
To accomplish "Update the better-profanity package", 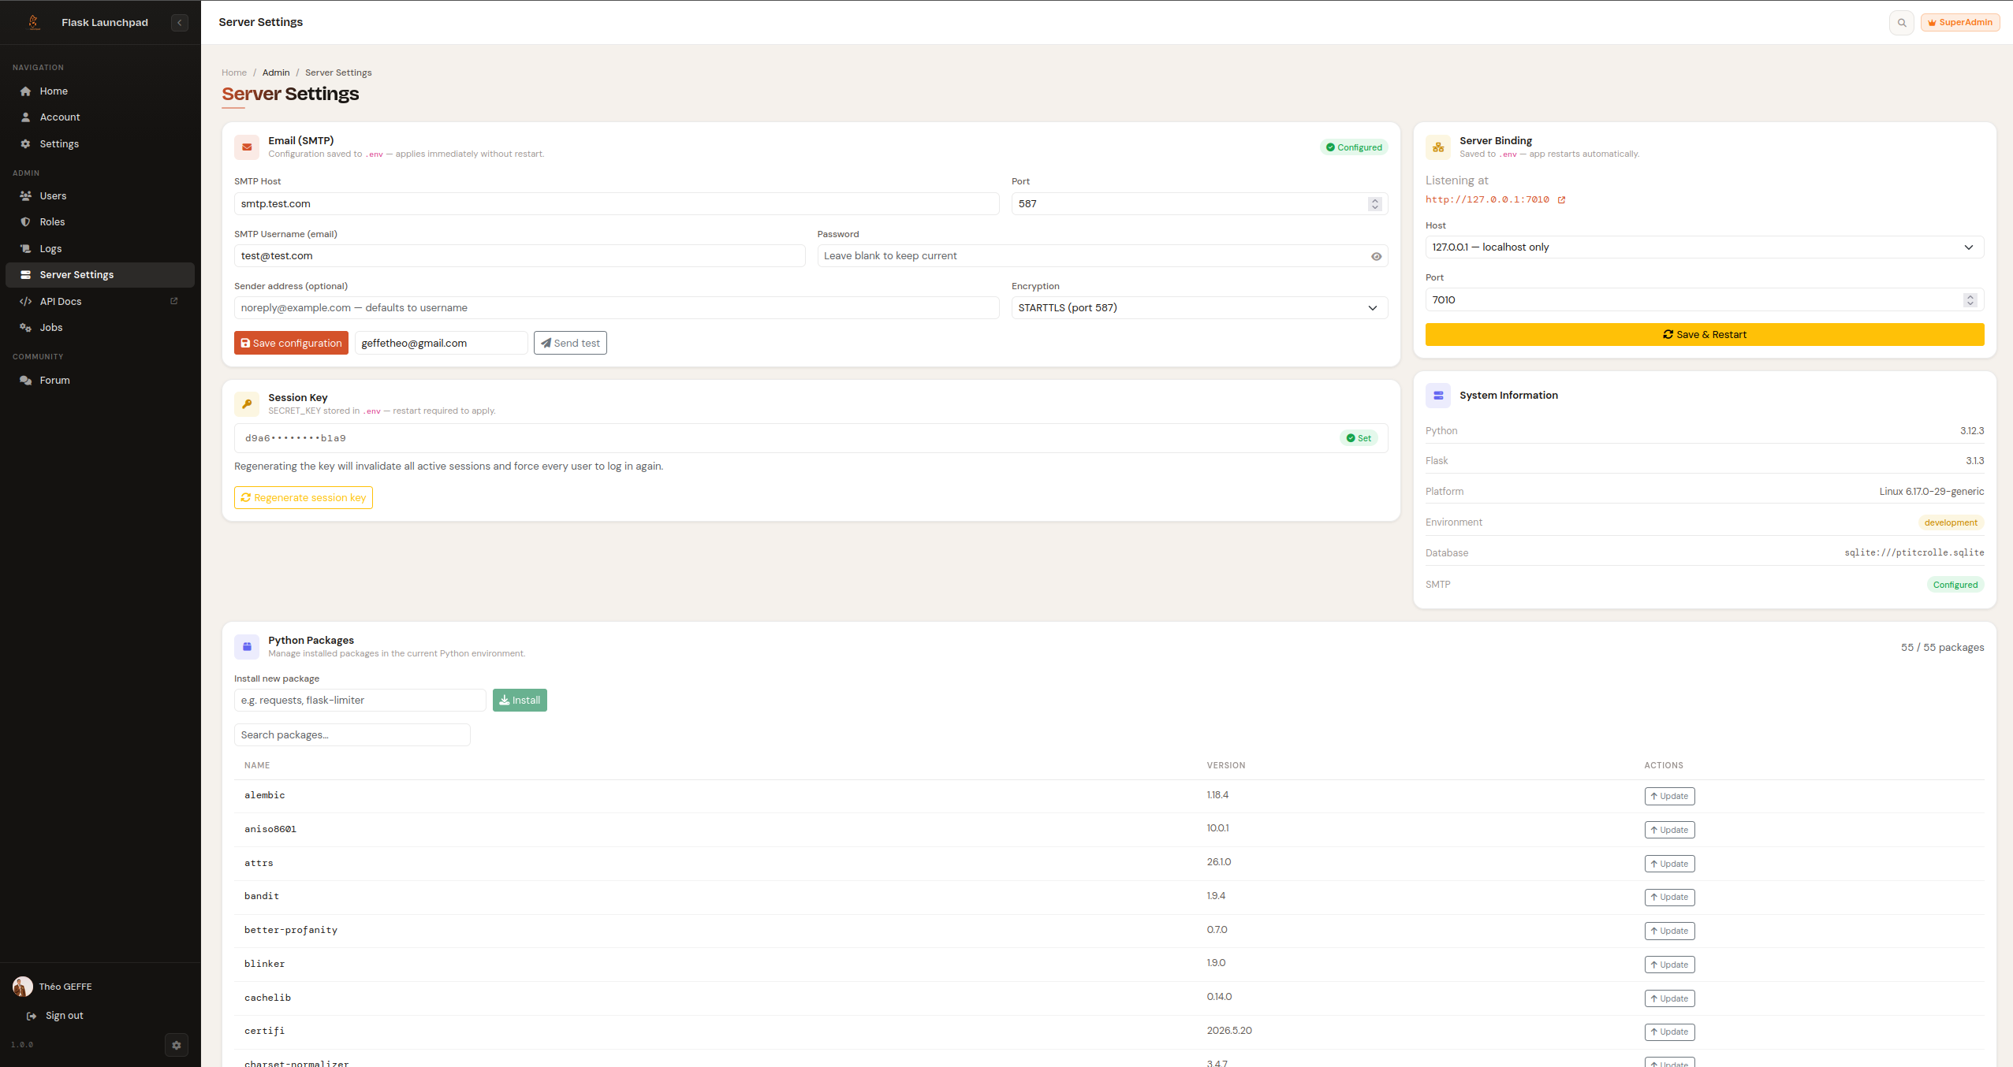I will 1669,931.
